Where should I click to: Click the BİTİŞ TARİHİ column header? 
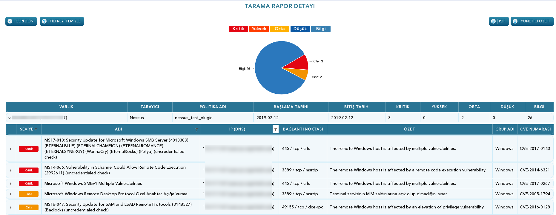click(x=357, y=107)
